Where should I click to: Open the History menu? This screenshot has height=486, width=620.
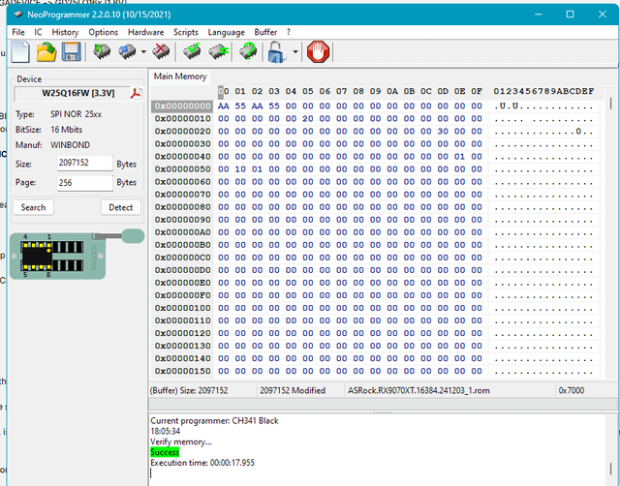(65, 32)
